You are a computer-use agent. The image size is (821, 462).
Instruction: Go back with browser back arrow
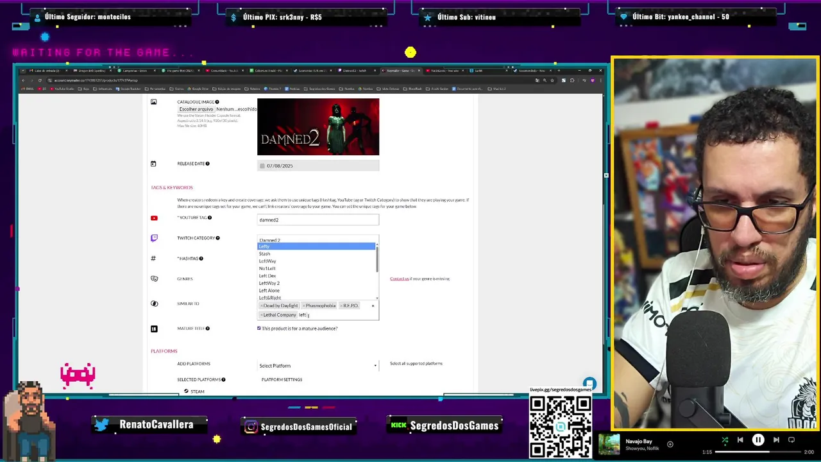pos(23,81)
